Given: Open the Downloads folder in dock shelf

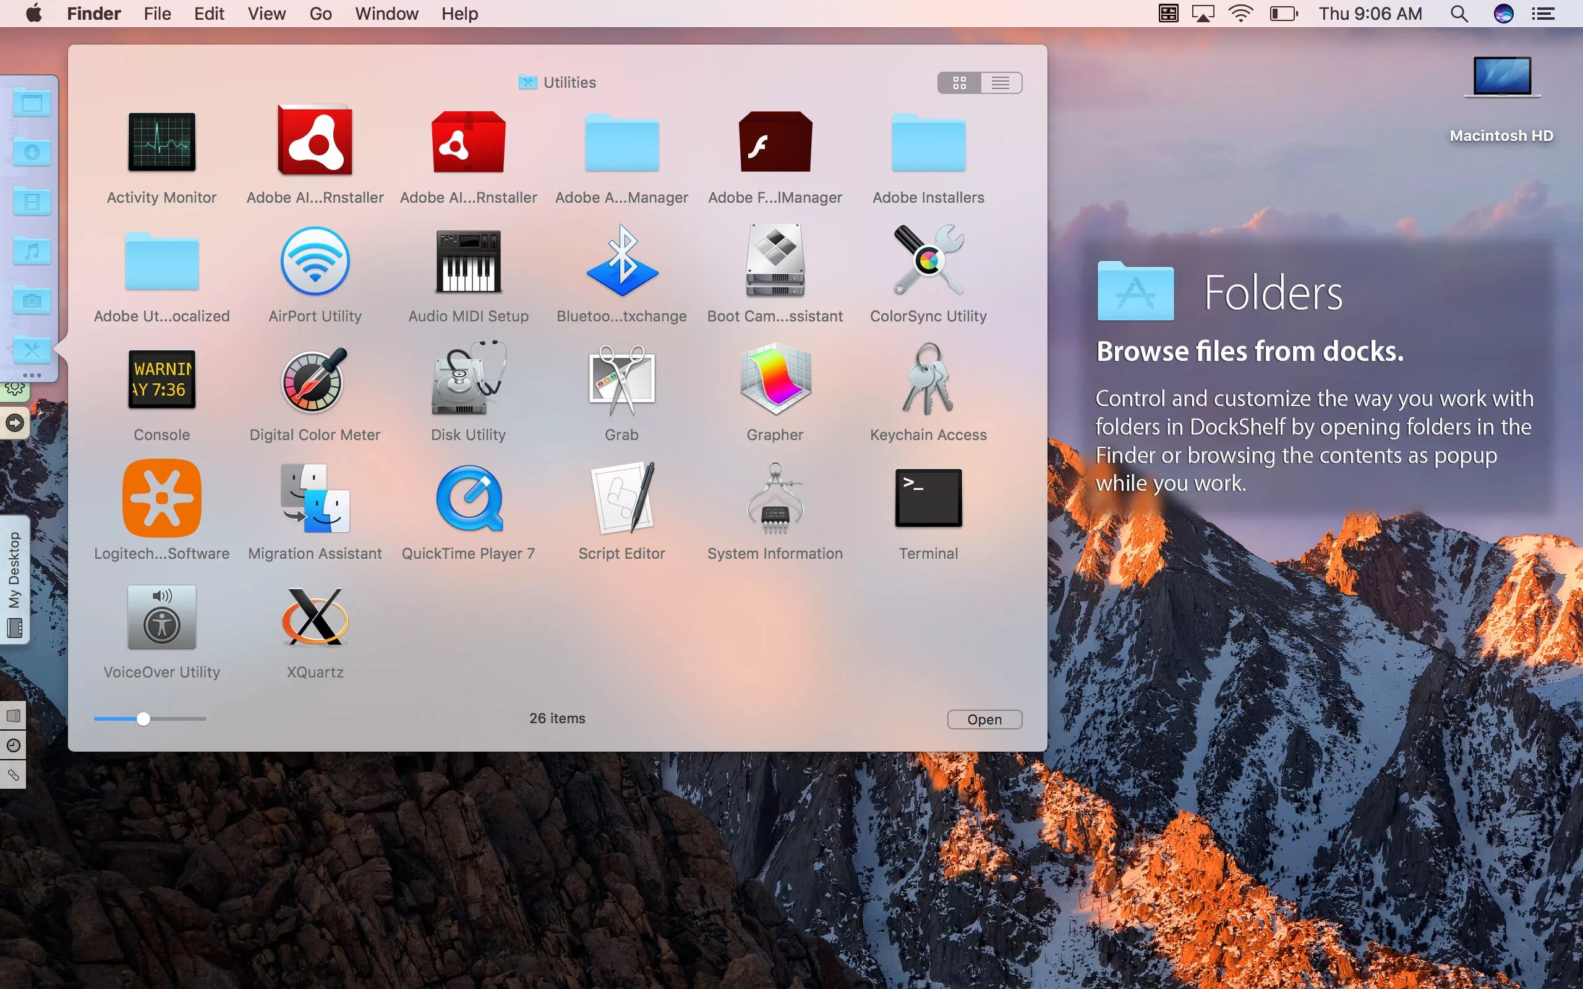Looking at the screenshot, I should [32, 152].
